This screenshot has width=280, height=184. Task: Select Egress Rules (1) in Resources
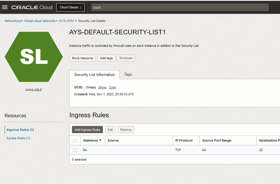(18, 138)
